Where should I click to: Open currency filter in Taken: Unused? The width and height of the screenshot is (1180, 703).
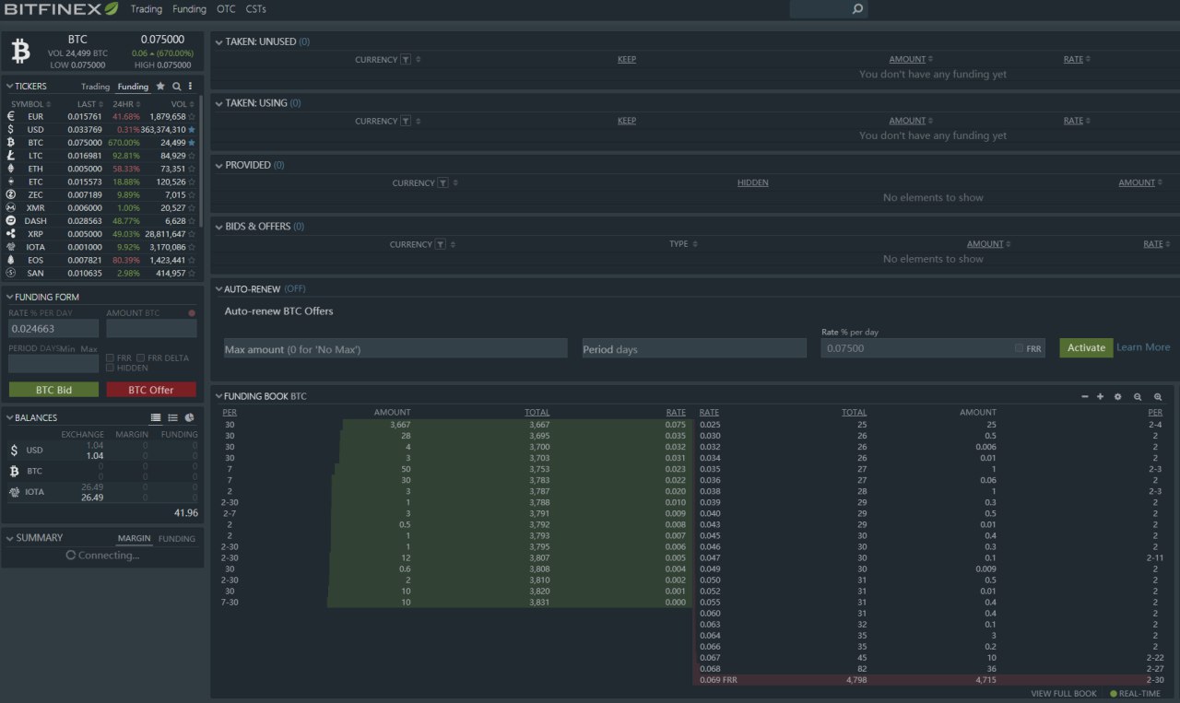pos(406,60)
